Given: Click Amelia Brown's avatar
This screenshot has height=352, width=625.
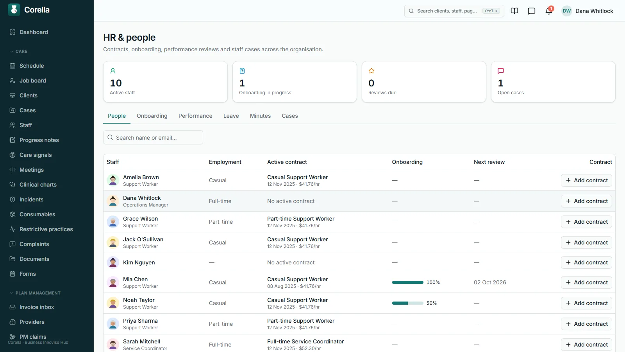Looking at the screenshot, I should [113, 180].
